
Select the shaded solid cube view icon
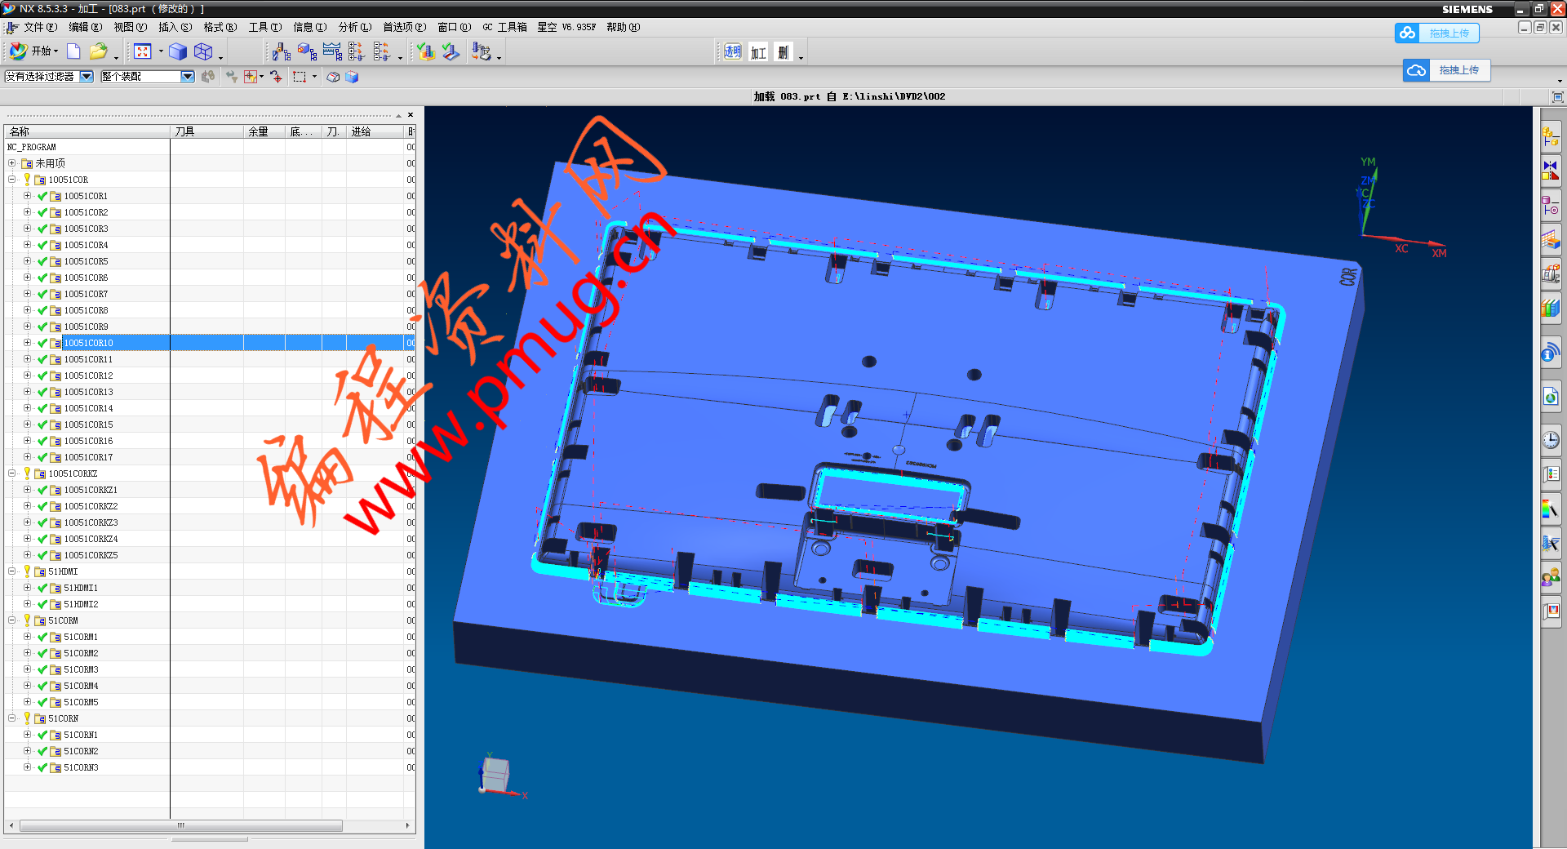[178, 51]
